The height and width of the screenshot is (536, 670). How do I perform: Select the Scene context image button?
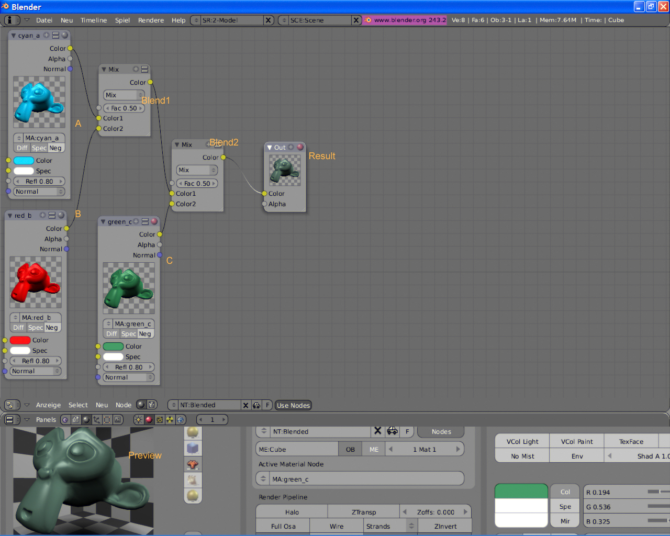(x=118, y=419)
